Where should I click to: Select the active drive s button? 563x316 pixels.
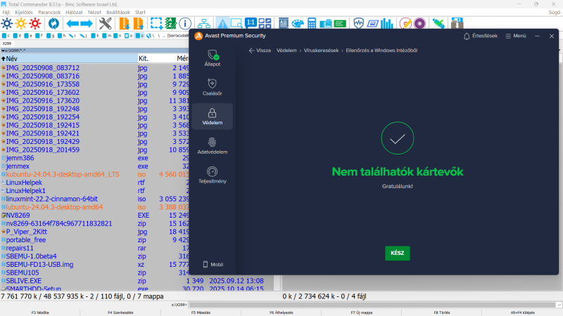(139, 36)
